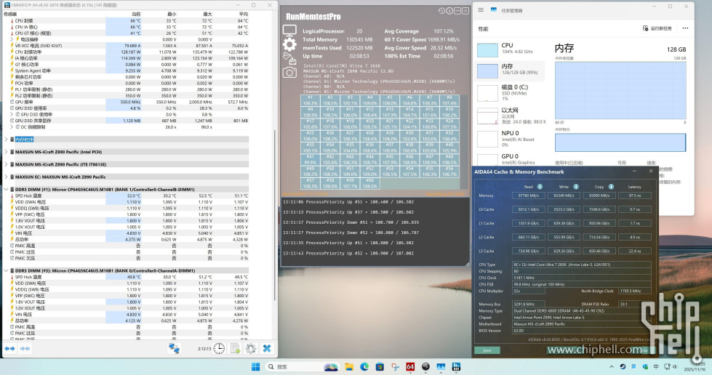Click the HWiNFO expand columns arrows button

click(x=9, y=349)
